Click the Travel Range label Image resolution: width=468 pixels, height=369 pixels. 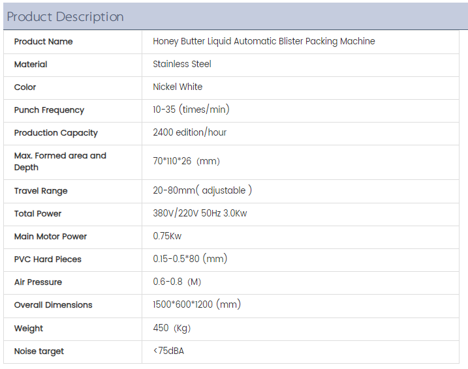click(x=40, y=191)
